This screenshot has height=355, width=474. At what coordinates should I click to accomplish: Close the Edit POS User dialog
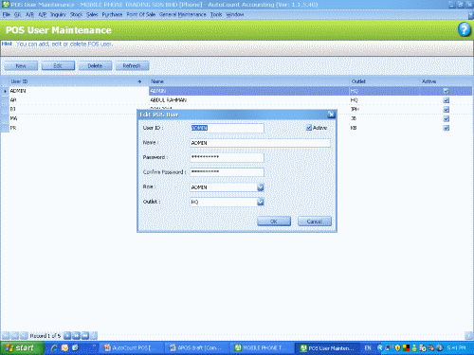pyautogui.click(x=331, y=115)
